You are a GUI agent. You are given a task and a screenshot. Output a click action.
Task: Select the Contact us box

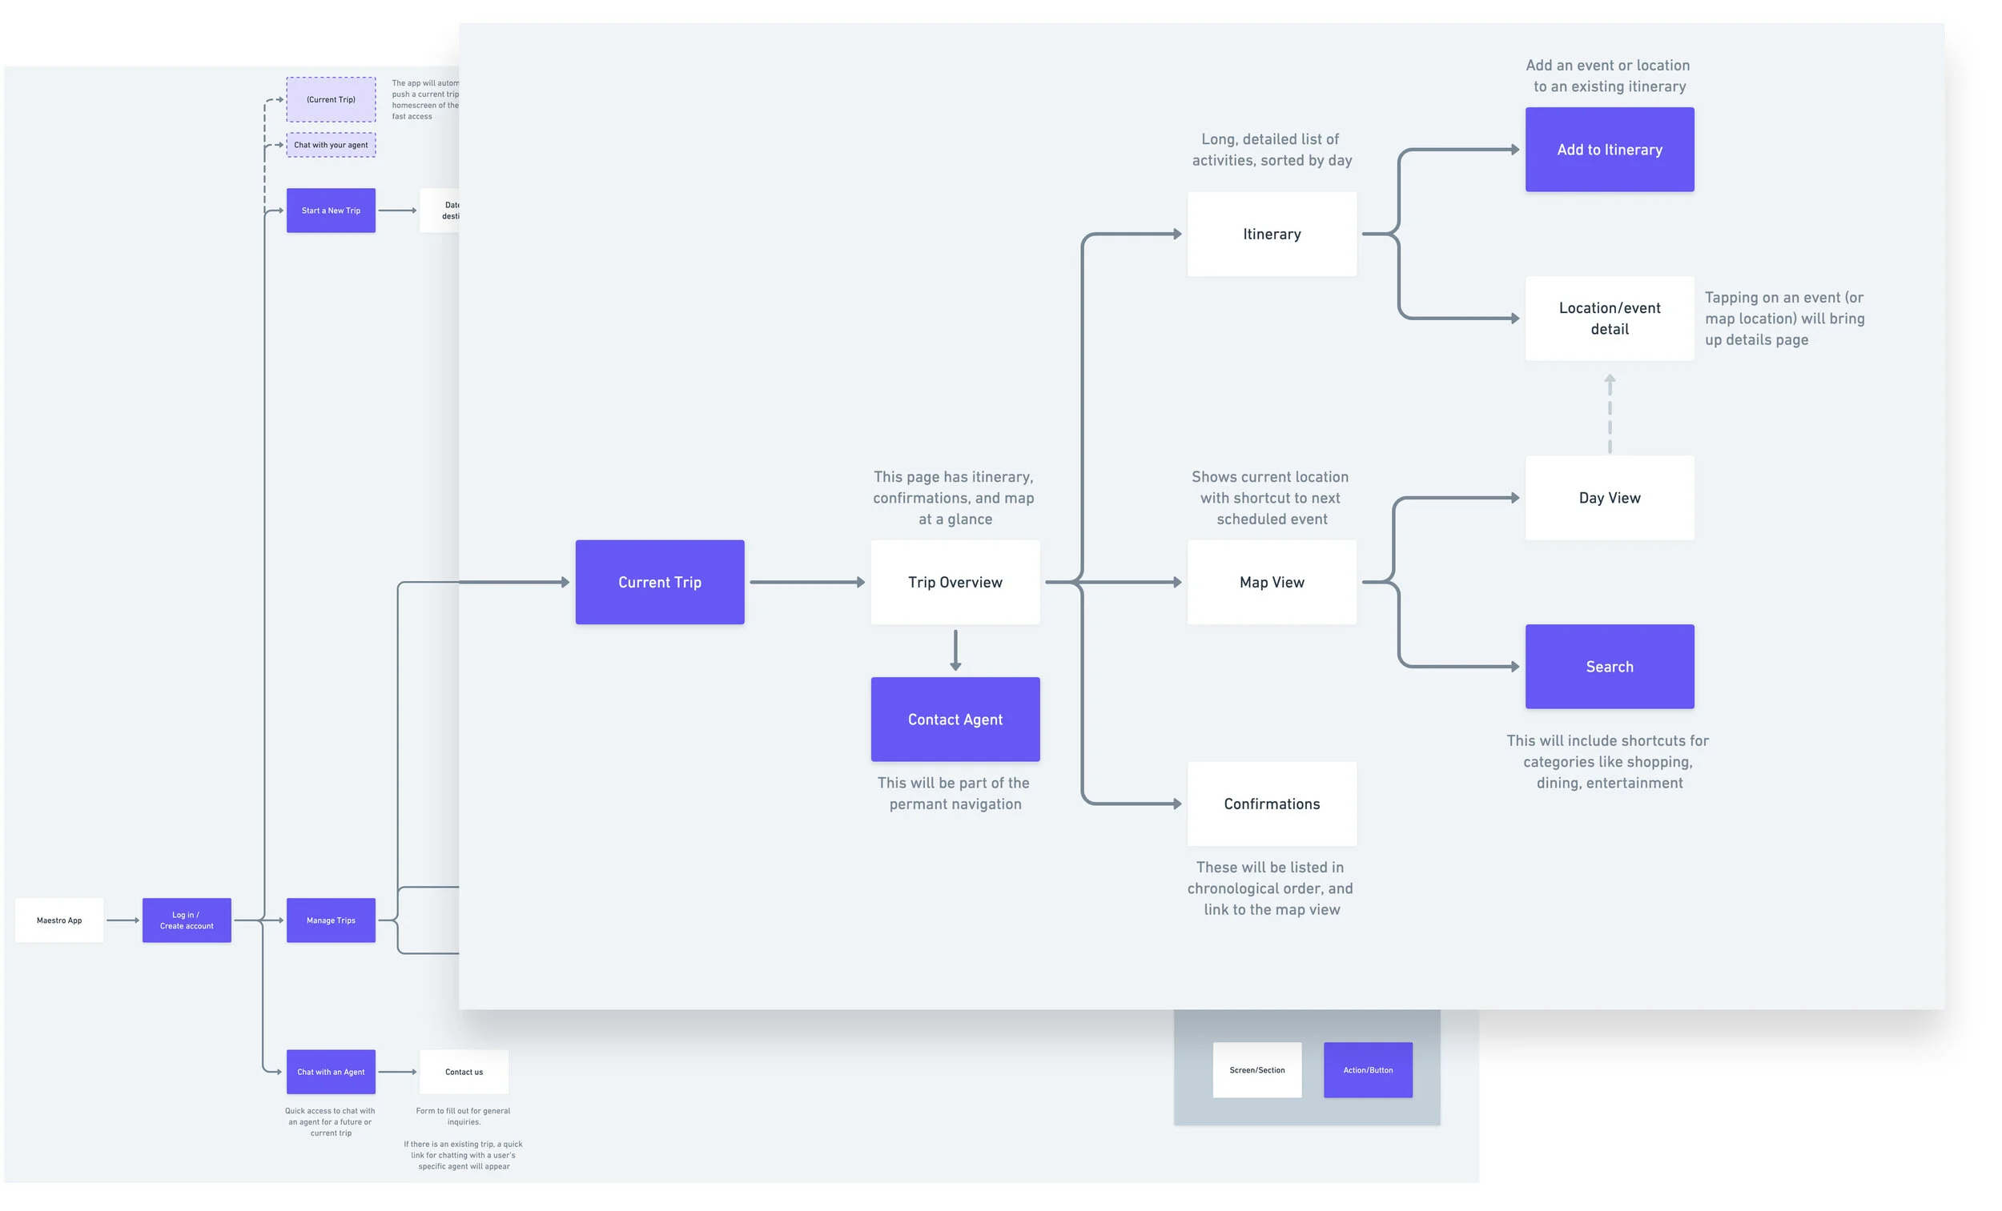click(x=464, y=1072)
